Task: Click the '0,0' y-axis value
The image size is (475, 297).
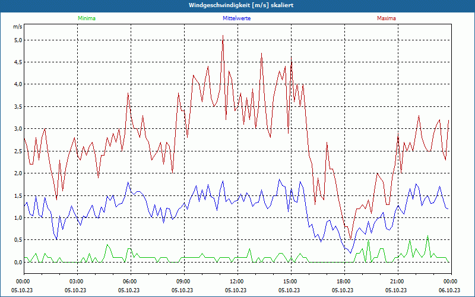Action: 18,263
